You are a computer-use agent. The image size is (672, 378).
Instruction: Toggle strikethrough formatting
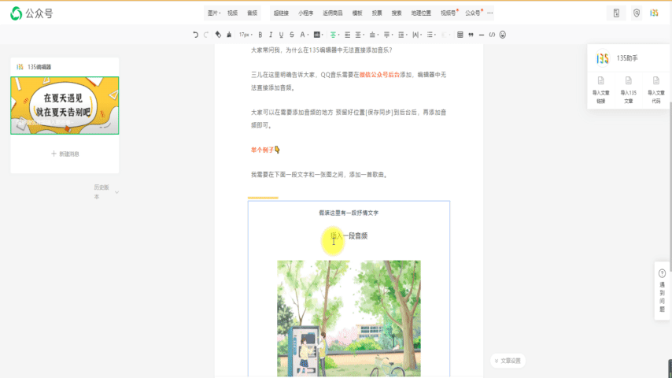[x=292, y=35]
